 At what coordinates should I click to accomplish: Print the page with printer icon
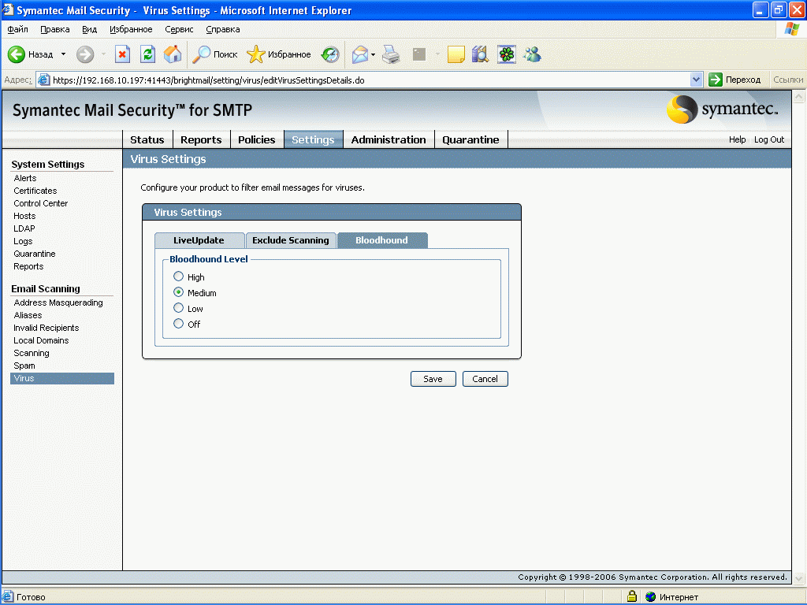pos(391,54)
